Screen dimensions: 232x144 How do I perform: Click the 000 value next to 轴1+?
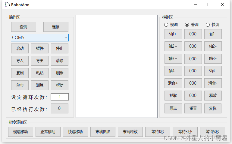[x=193, y=34]
